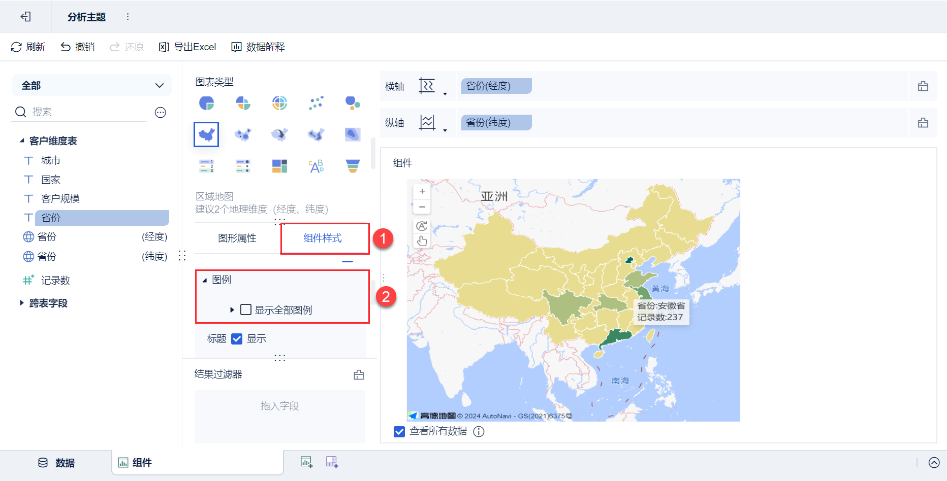Choose the bubble chart type icon

(353, 103)
